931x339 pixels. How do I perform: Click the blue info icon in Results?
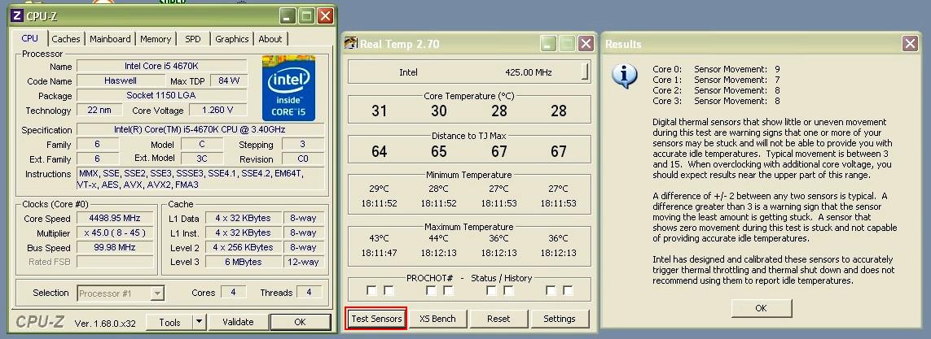pyautogui.click(x=625, y=76)
